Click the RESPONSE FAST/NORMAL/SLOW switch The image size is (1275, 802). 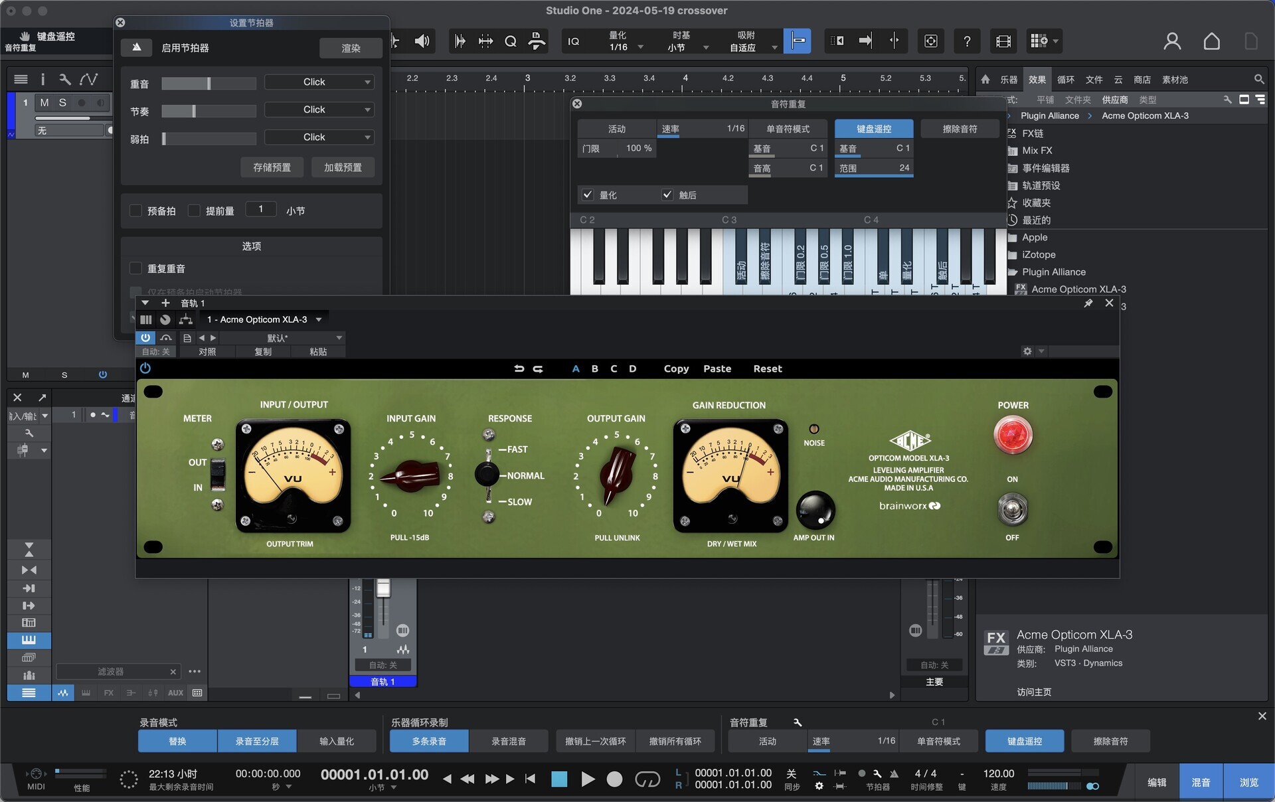487,475
